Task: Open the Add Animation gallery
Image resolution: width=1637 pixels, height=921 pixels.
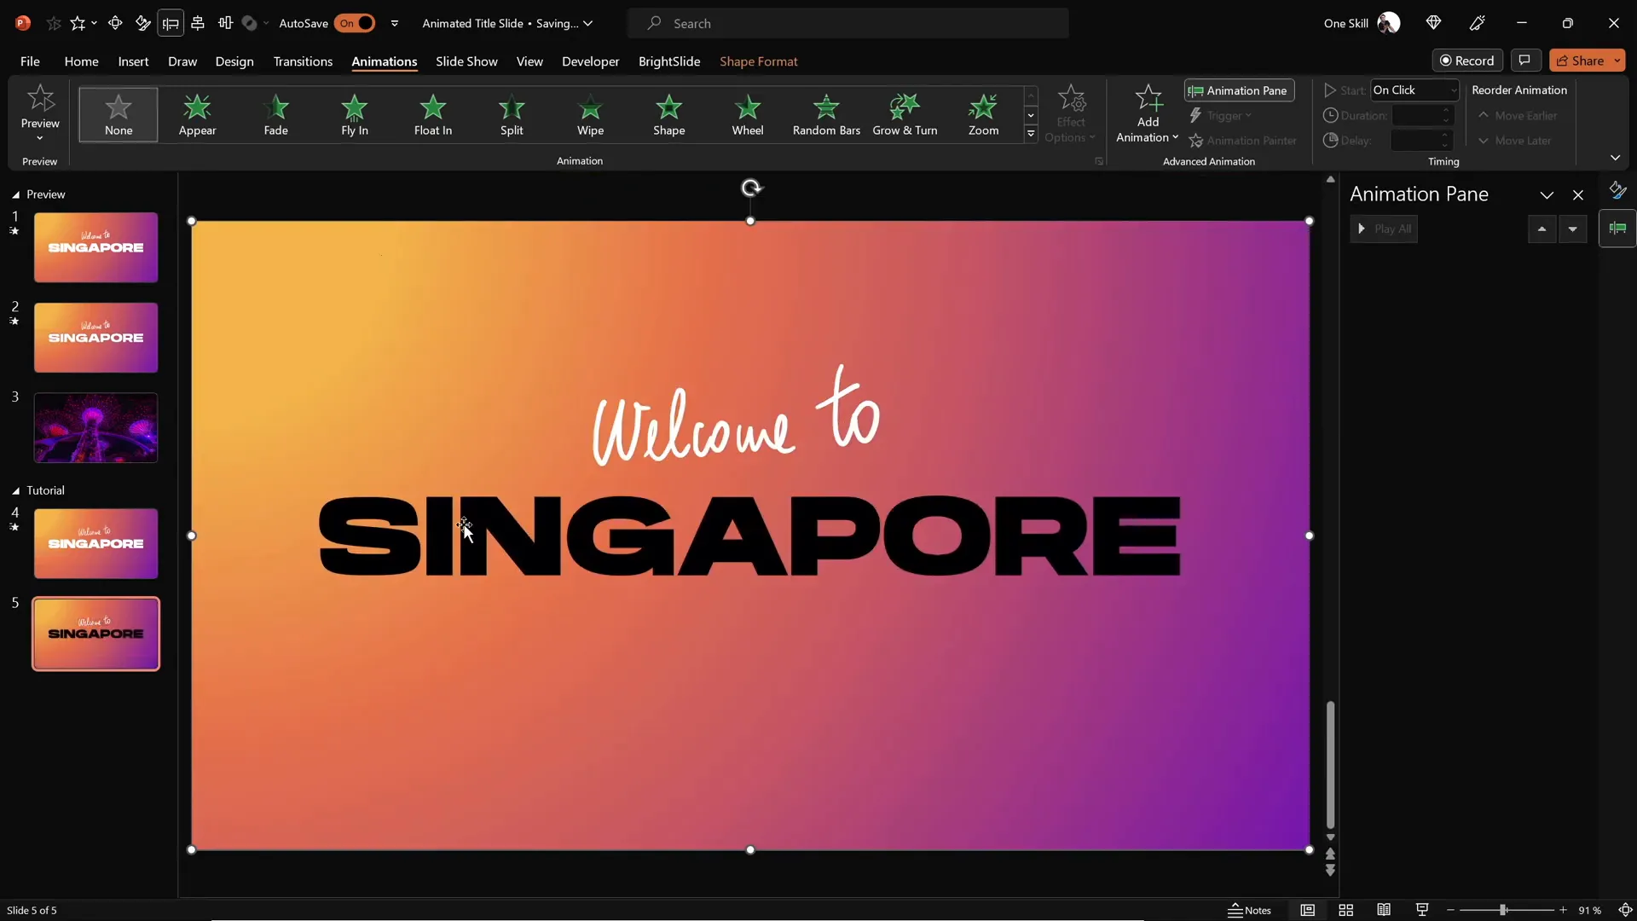Action: click(1148, 114)
